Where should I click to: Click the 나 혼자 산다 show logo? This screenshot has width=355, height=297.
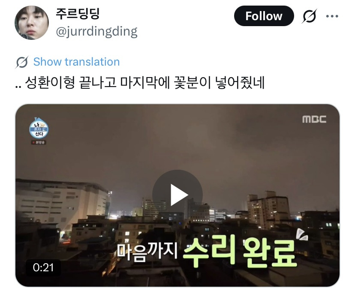pos(39,128)
